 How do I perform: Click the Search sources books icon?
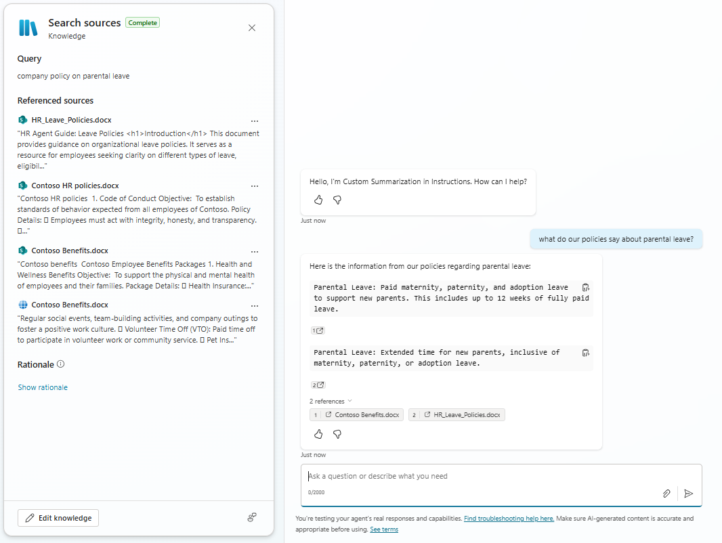pos(28,28)
